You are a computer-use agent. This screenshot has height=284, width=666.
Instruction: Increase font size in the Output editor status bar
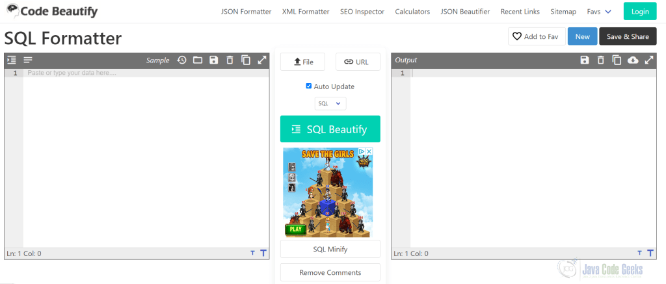pyautogui.click(x=650, y=253)
